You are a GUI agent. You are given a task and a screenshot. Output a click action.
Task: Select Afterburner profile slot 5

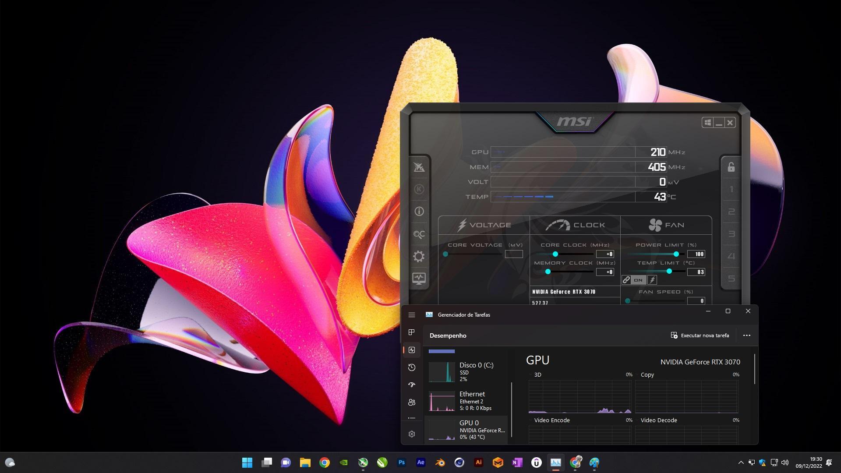(731, 279)
